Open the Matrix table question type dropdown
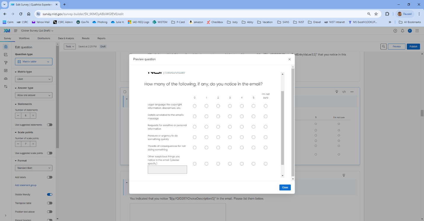Screen dimensions: 424x221 (x=34, y=62)
